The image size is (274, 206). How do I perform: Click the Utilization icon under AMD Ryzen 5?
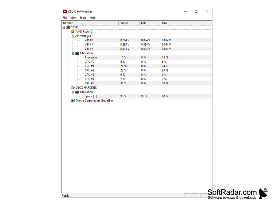pyautogui.click(x=77, y=53)
